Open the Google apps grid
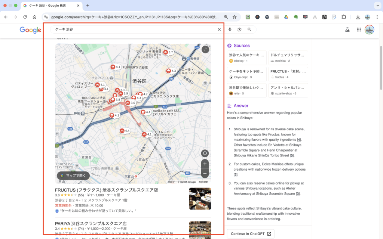Image resolution: width=383 pixels, height=239 pixels. [359, 30]
